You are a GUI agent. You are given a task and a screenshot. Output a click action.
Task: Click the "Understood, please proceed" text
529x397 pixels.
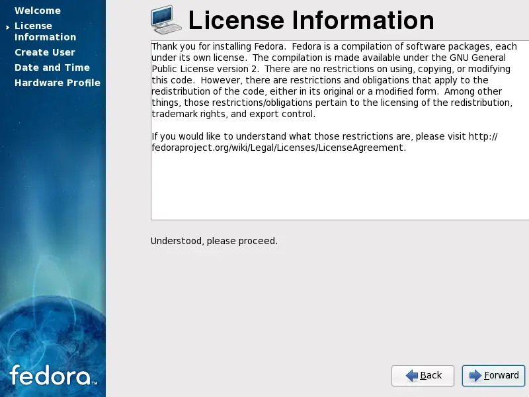pos(214,241)
